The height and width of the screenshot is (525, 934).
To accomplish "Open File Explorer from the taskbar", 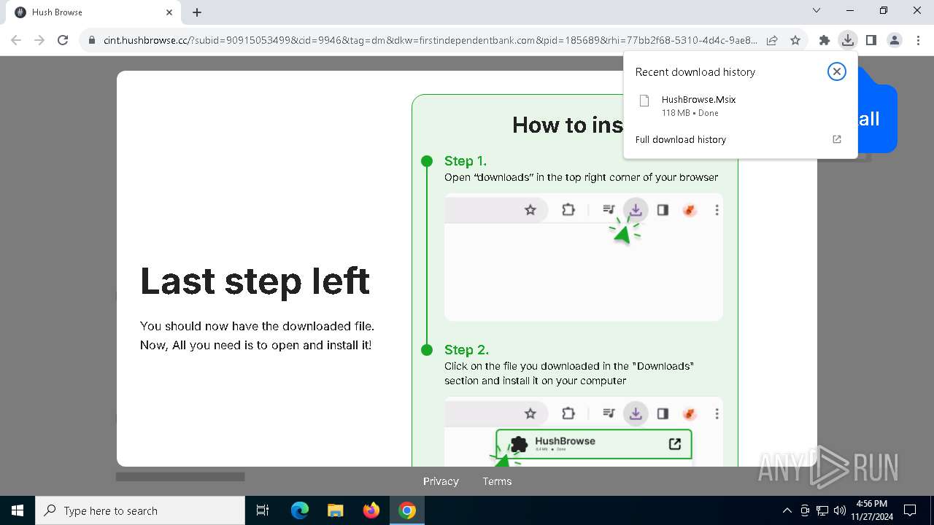I will pos(335,510).
